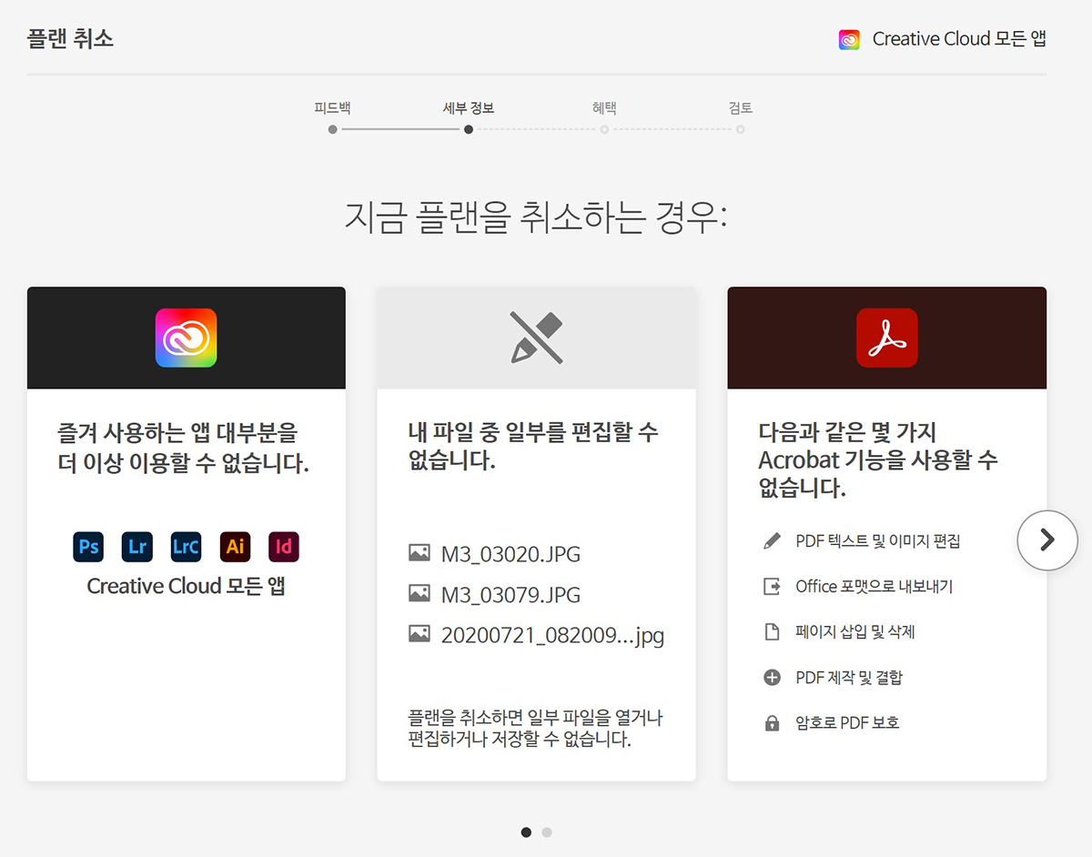
Task: Click note 플랜을 취소하면 일부 파일을 열거나
Action: tap(536, 729)
